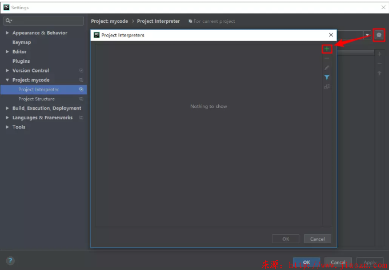Viewport: 389px width, 270px height.
Task: Toggle the blue filter funnel icon
Action: click(x=327, y=77)
